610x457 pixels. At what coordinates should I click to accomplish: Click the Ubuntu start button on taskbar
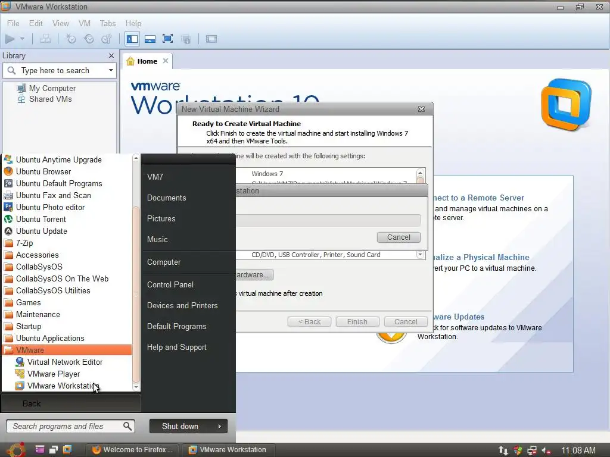click(x=15, y=450)
